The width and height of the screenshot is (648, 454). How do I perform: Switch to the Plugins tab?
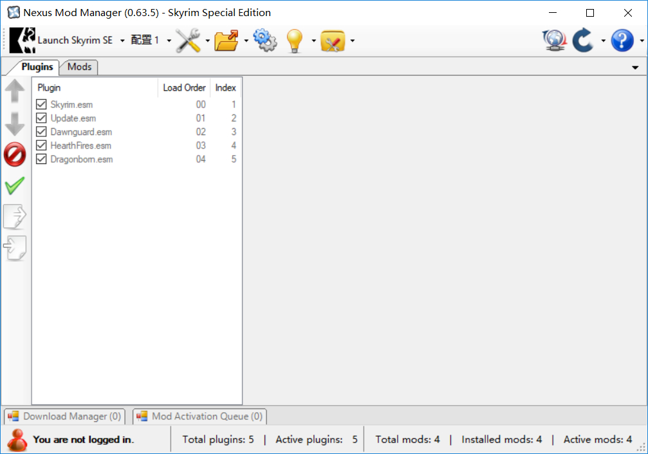point(37,67)
